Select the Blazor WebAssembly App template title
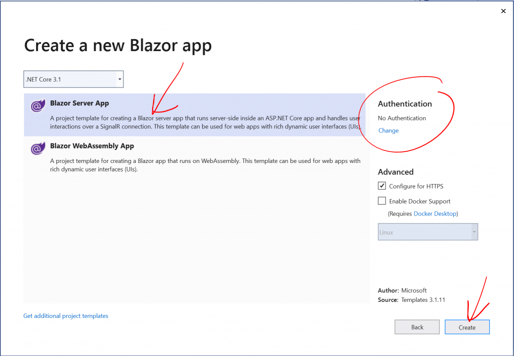 click(x=92, y=146)
